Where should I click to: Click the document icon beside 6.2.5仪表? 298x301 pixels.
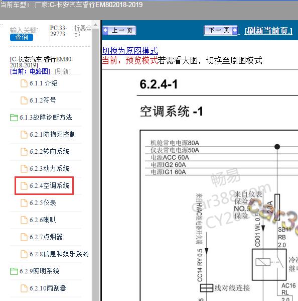[24, 203]
